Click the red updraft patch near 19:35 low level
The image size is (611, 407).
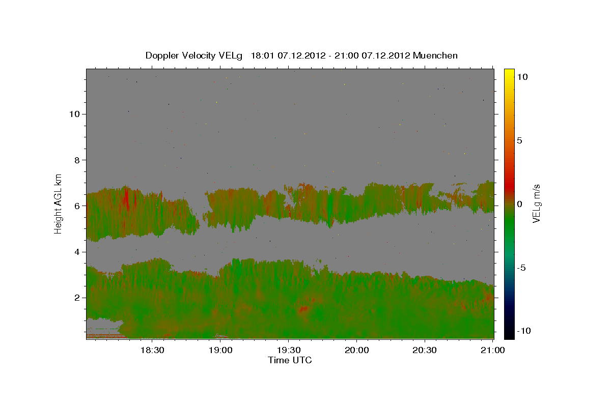tap(303, 309)
